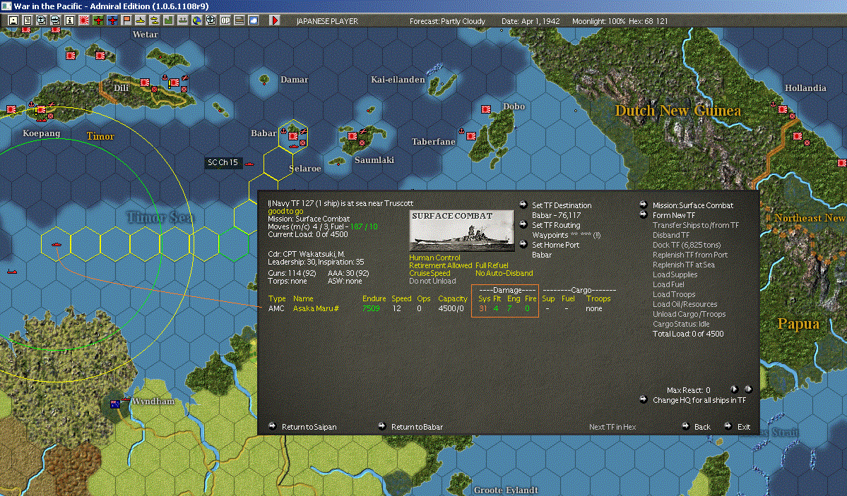The width and height of the screenshot is (847, 496).
Task: Open the document-page report icon in toolbar
Action: (x=28, y=20)
